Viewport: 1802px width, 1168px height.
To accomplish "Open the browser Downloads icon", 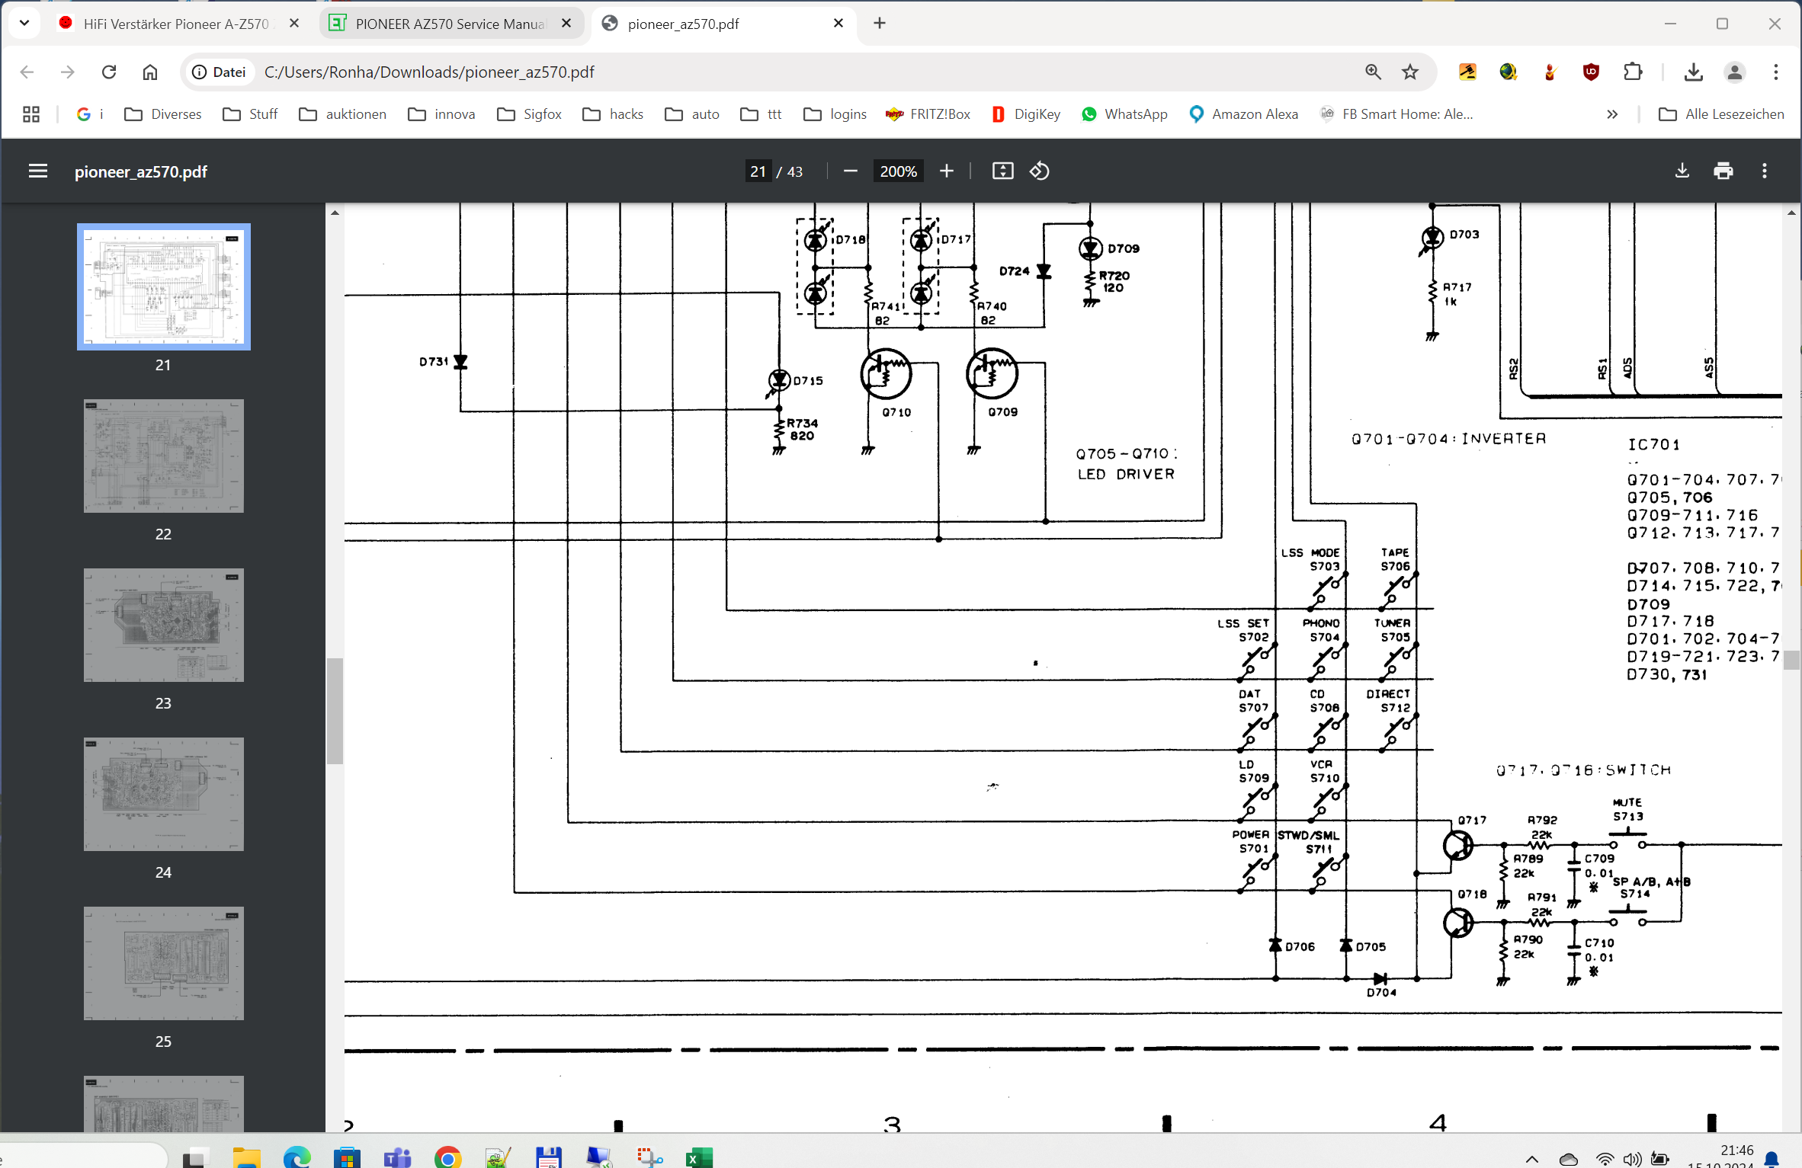I will coord(1694,72).
